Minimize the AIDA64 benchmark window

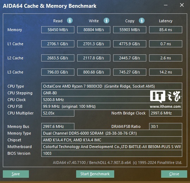166,5
